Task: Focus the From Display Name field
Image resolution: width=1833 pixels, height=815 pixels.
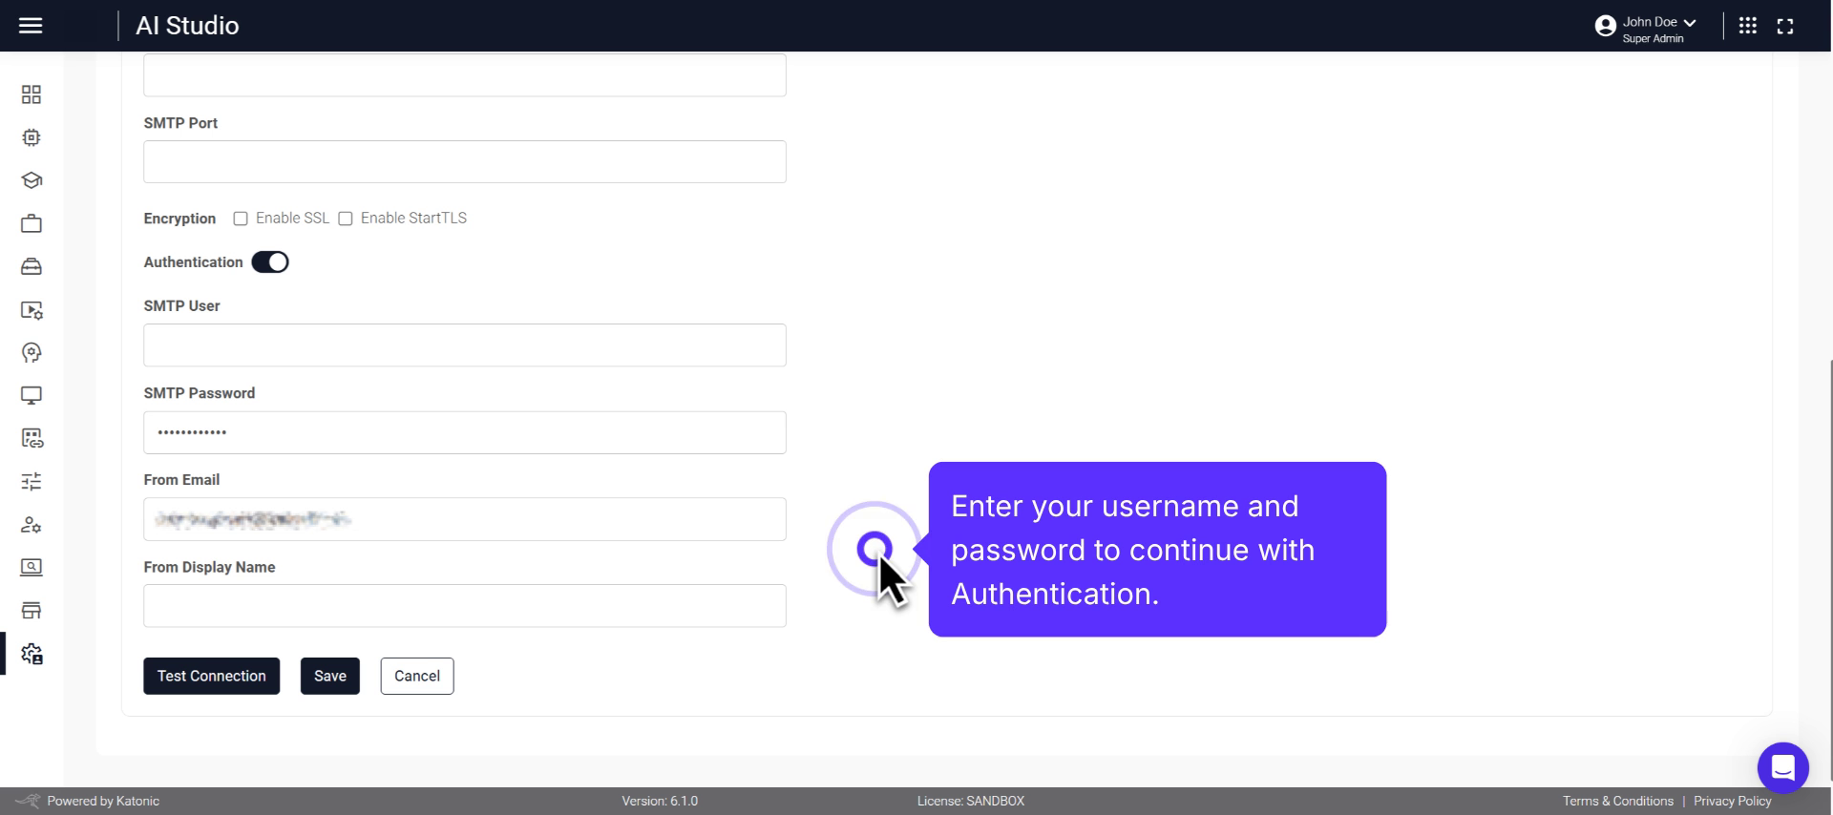Action: tap(465, 605)
